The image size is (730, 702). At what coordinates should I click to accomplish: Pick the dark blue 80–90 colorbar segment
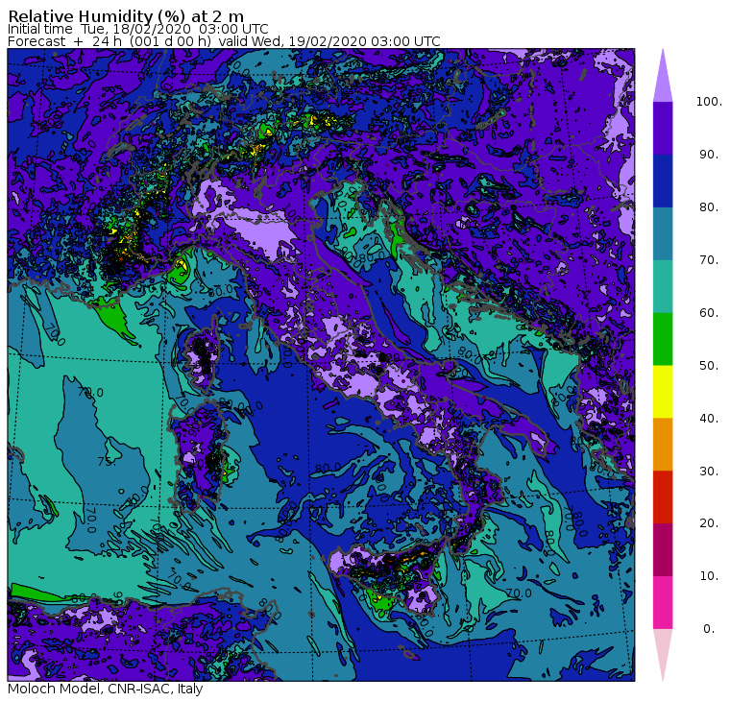tap(663, 182)
